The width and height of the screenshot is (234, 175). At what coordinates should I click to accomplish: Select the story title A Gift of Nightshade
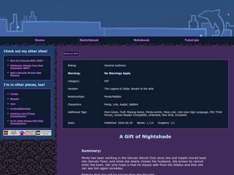coord(145,137)
